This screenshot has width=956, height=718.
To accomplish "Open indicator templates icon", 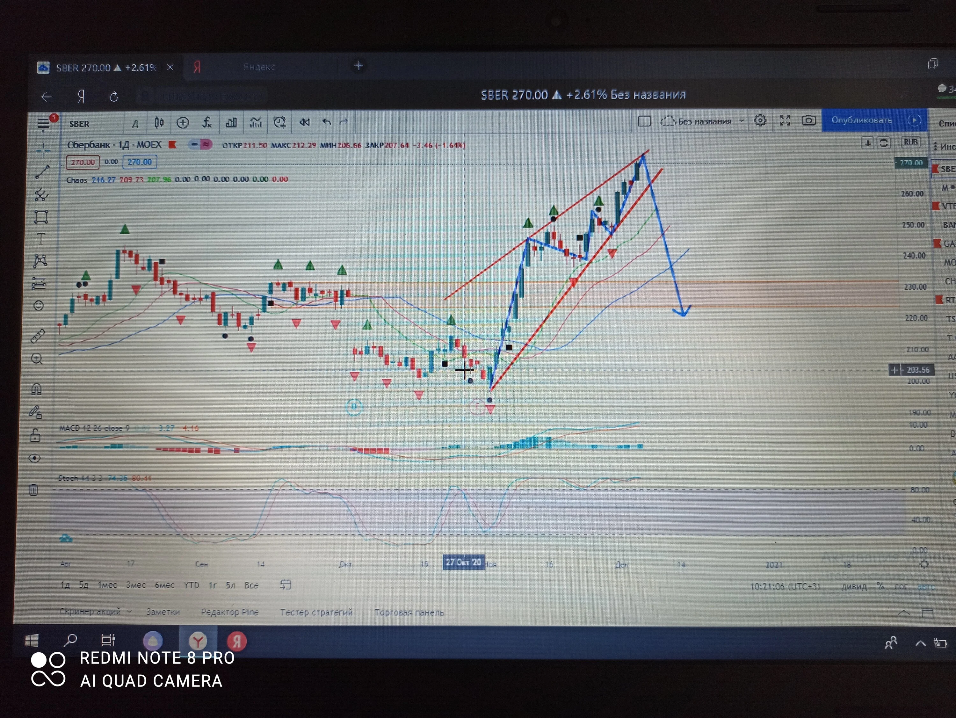I will click(x=256, y=123).
